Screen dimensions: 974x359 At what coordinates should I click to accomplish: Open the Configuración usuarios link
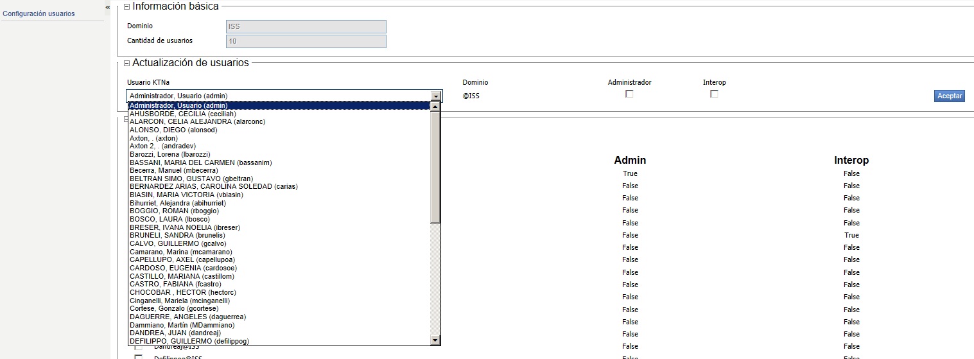point(39,13)
